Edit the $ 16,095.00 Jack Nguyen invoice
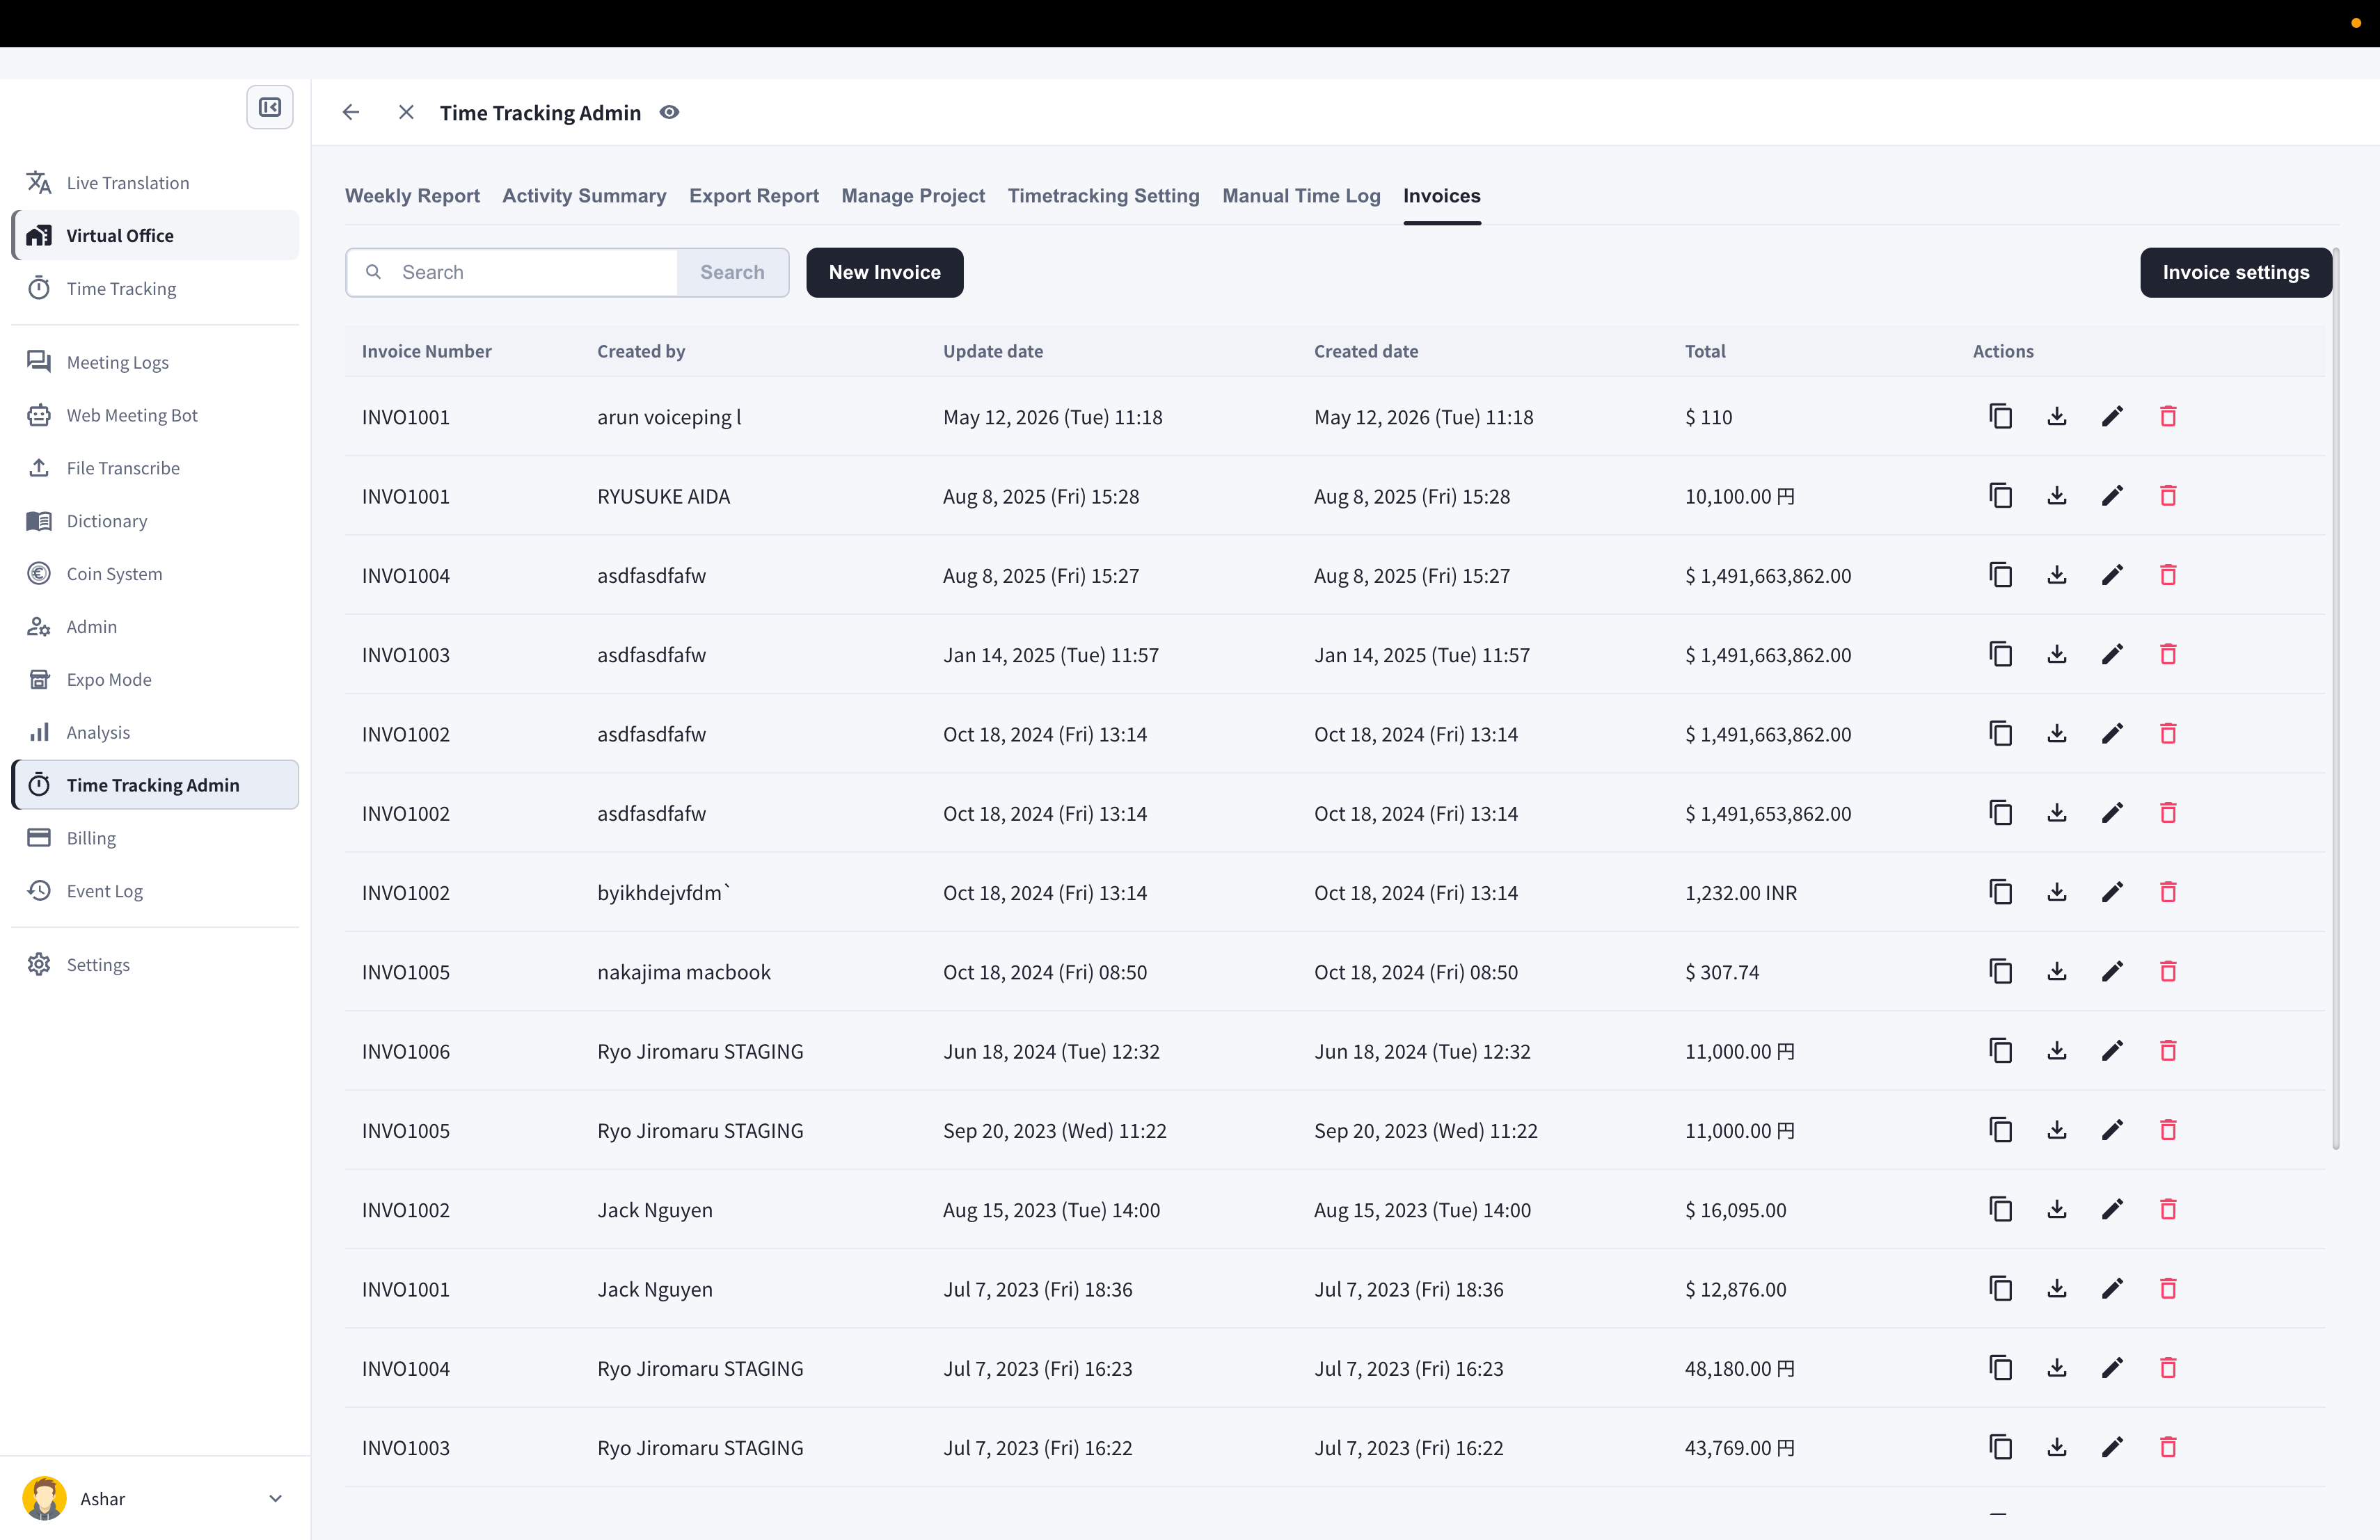Viewport: 2380px width, 1540px height. [x=2112, y=1209]
